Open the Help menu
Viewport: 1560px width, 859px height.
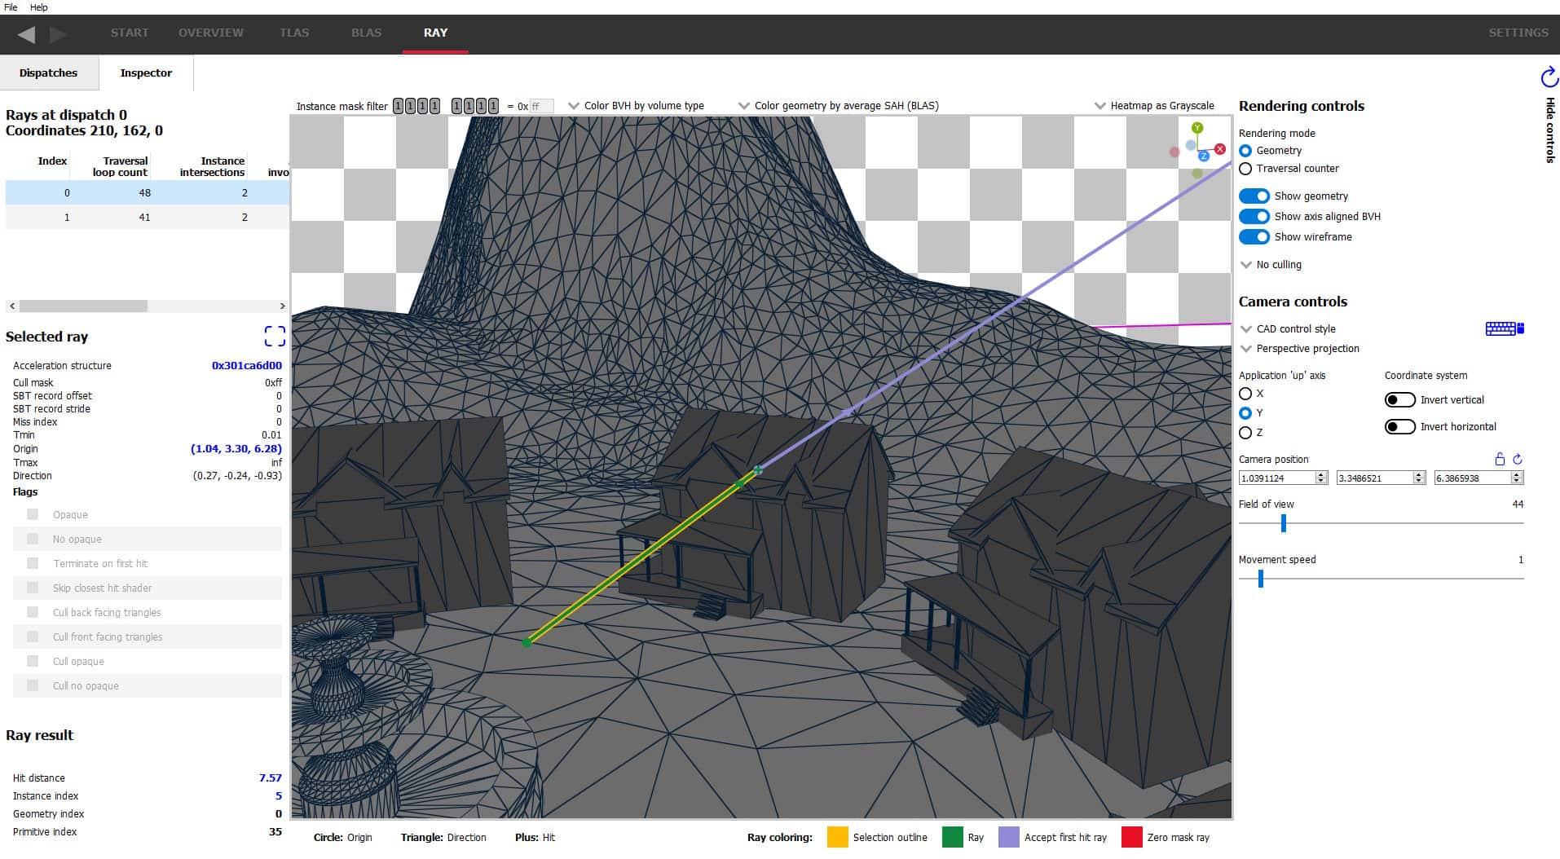click(x=37, y=7)
